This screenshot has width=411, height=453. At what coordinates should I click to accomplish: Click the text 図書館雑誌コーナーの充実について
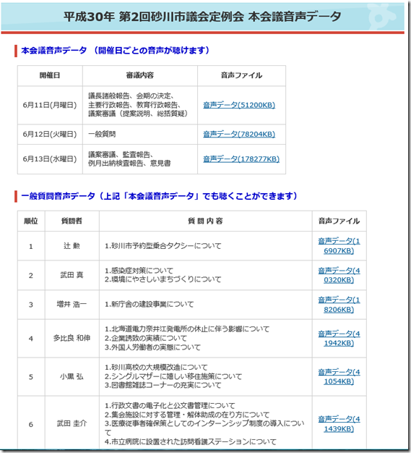click(x=166, y=385)
